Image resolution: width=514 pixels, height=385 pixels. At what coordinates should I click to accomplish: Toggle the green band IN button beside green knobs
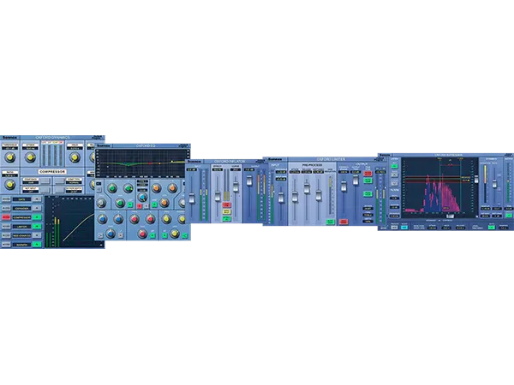pyautogui.click(x=130, y=205)
